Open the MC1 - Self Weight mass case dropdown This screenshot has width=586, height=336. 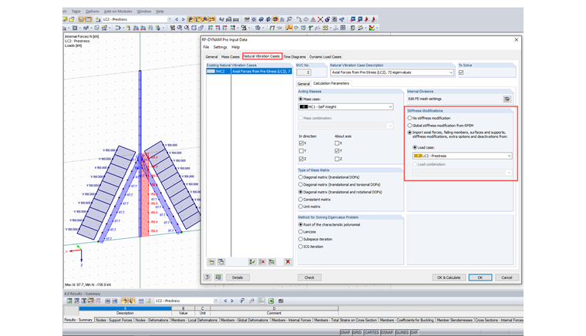[389, 107]
